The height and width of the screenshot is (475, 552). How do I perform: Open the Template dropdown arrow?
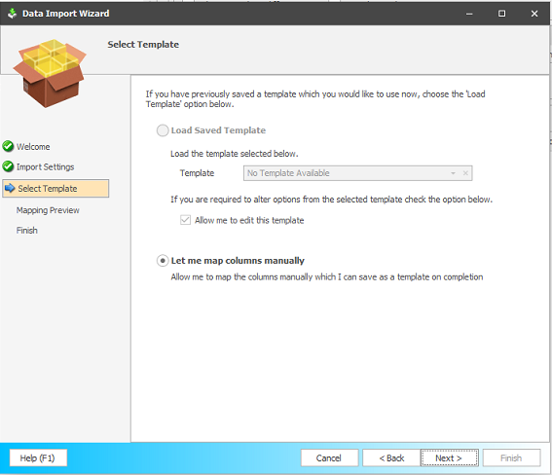[453, 173]
